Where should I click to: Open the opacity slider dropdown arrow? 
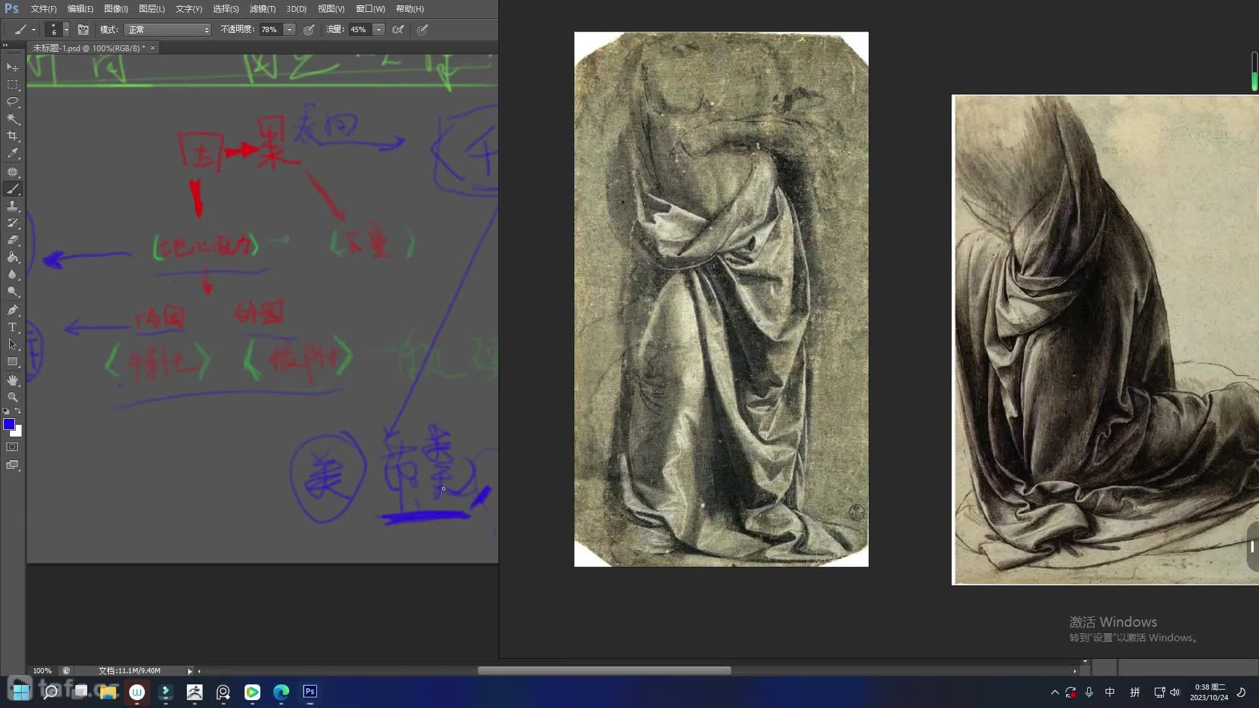point(289,29)
